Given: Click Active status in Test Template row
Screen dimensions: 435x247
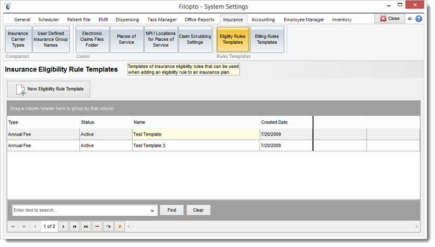Looking at the screenshot, I should [106, 134].
